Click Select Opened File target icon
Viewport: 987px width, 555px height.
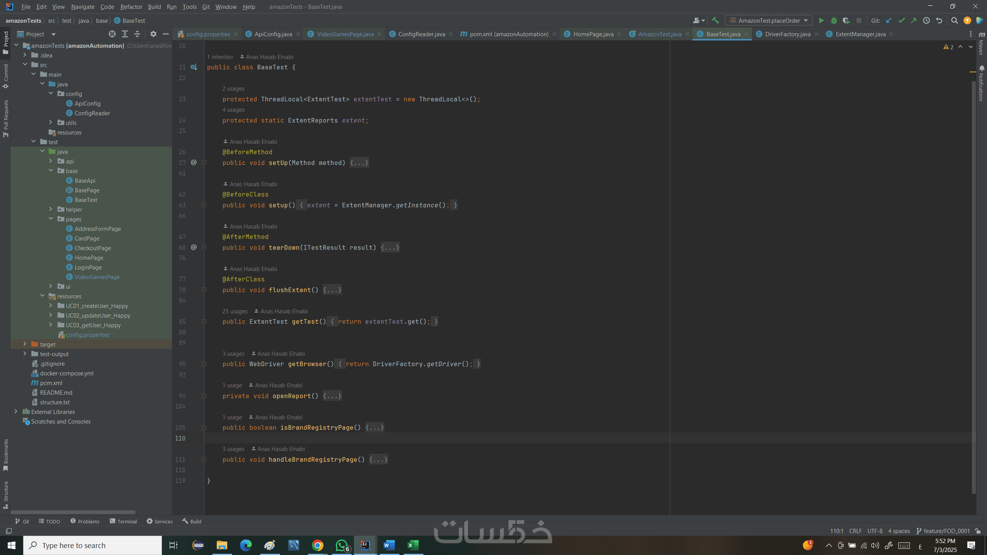[112, 34]
